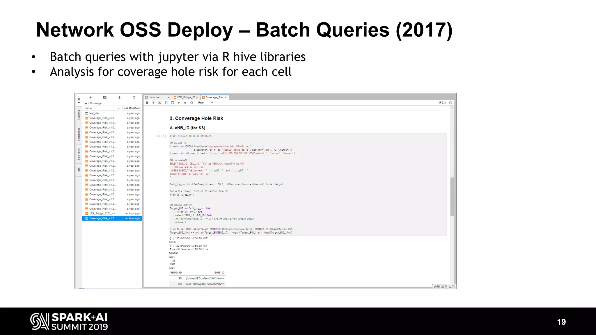Click the upload files icon
Screen dimensions: 596x335
pyautogui.click(x=119, y=97)
